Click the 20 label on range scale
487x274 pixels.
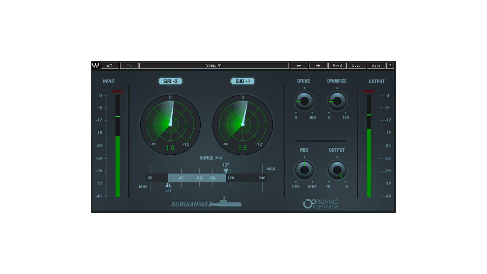pyautogui.click(x=150, y=178)
